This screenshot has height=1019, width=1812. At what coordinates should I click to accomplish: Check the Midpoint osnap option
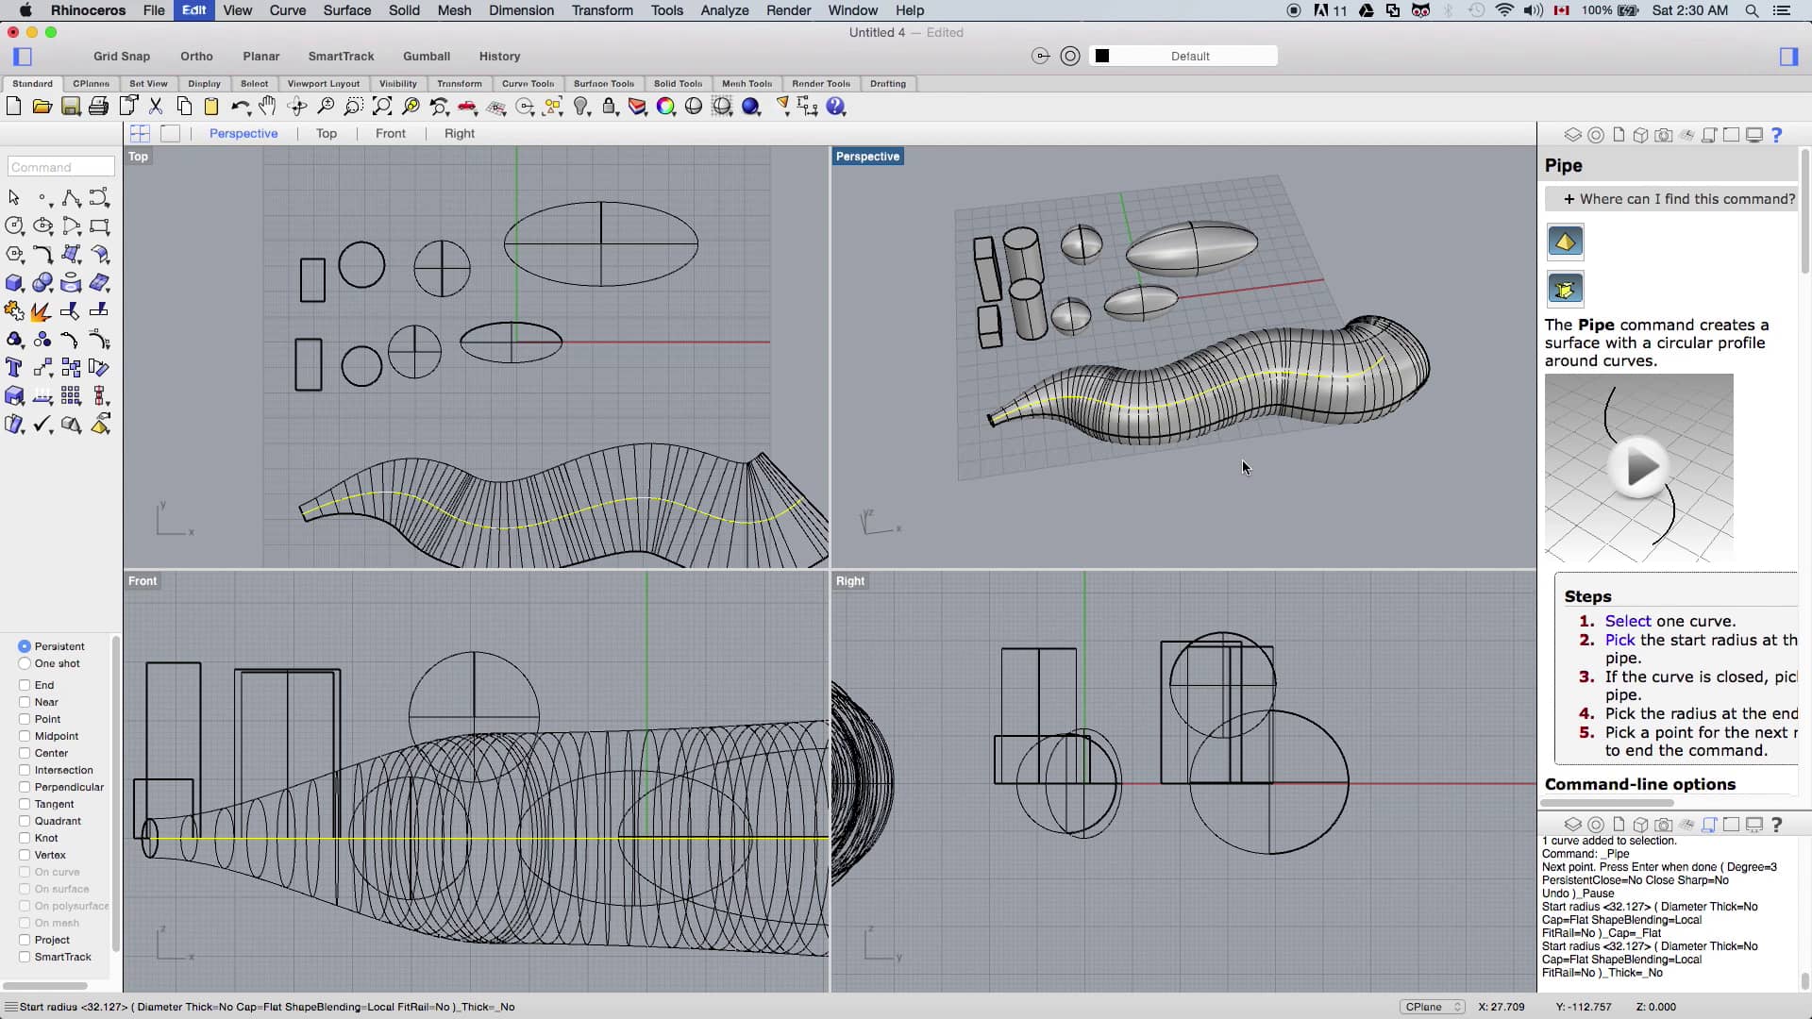pos(23,736)
